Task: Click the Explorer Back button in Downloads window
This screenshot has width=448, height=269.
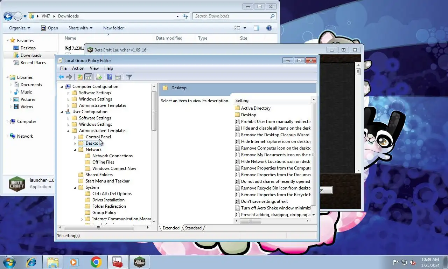Action: (x=8, y=16)
